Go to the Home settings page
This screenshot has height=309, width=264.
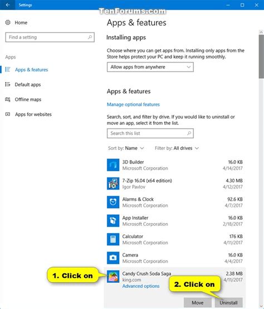[x=21, y=22]
